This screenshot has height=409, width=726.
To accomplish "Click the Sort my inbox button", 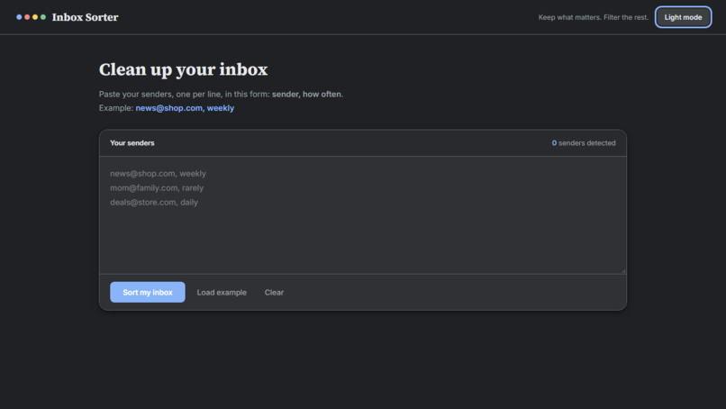I will click(147, 292).
